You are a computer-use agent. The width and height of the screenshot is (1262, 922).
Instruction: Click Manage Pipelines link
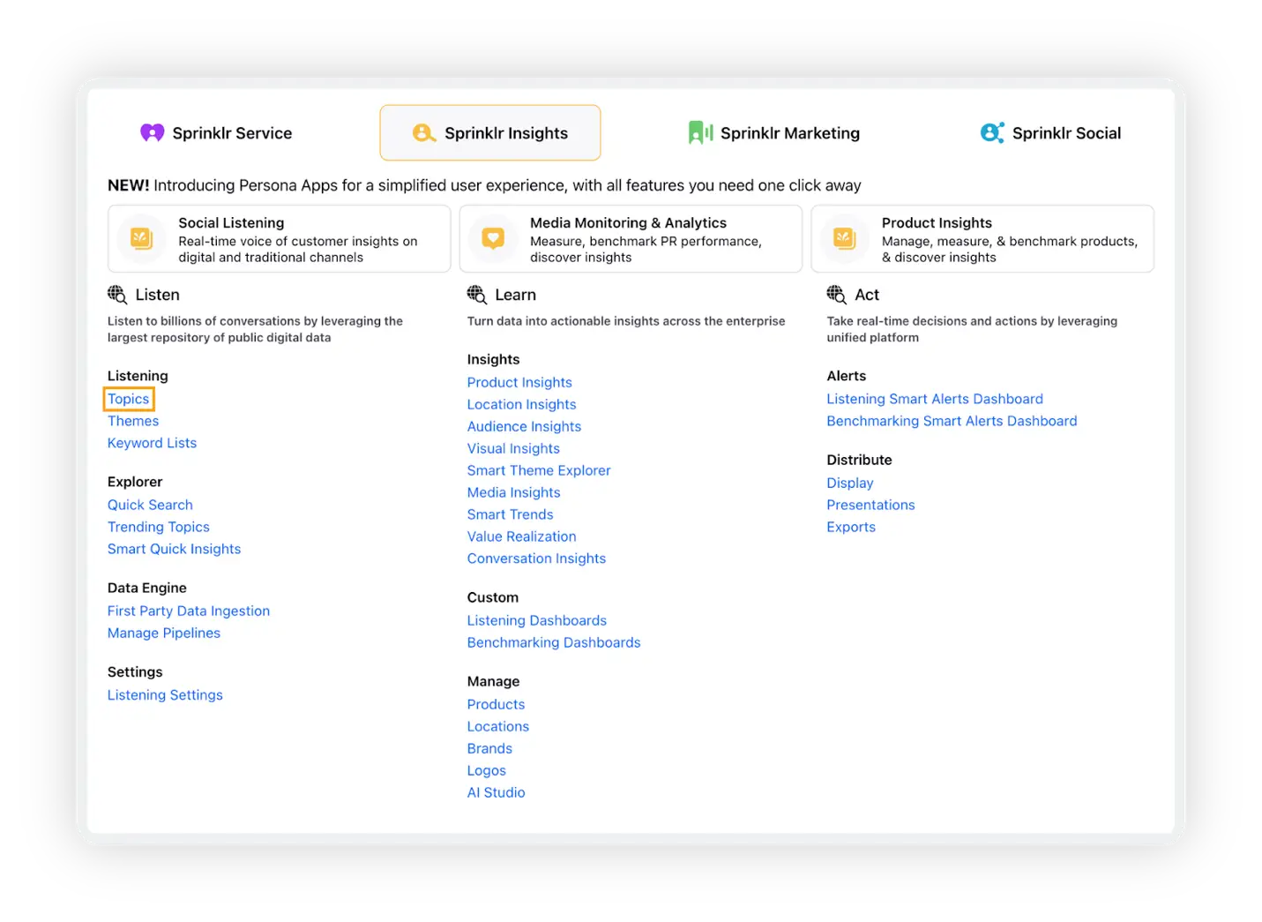164,633
